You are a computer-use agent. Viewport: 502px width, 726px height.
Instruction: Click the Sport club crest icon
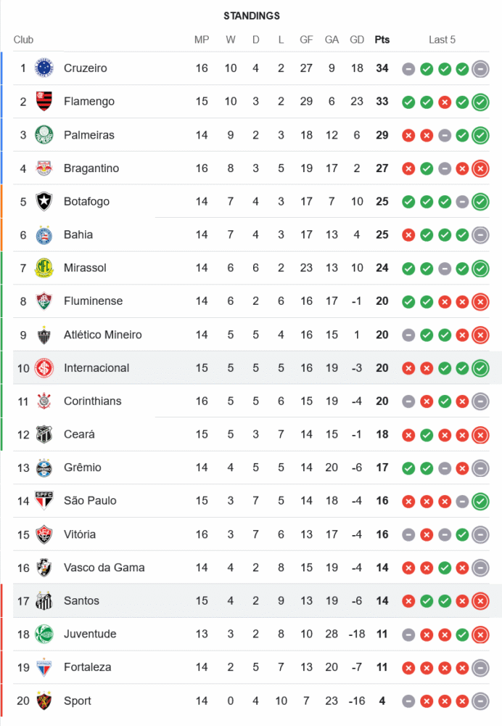[44, 701]
